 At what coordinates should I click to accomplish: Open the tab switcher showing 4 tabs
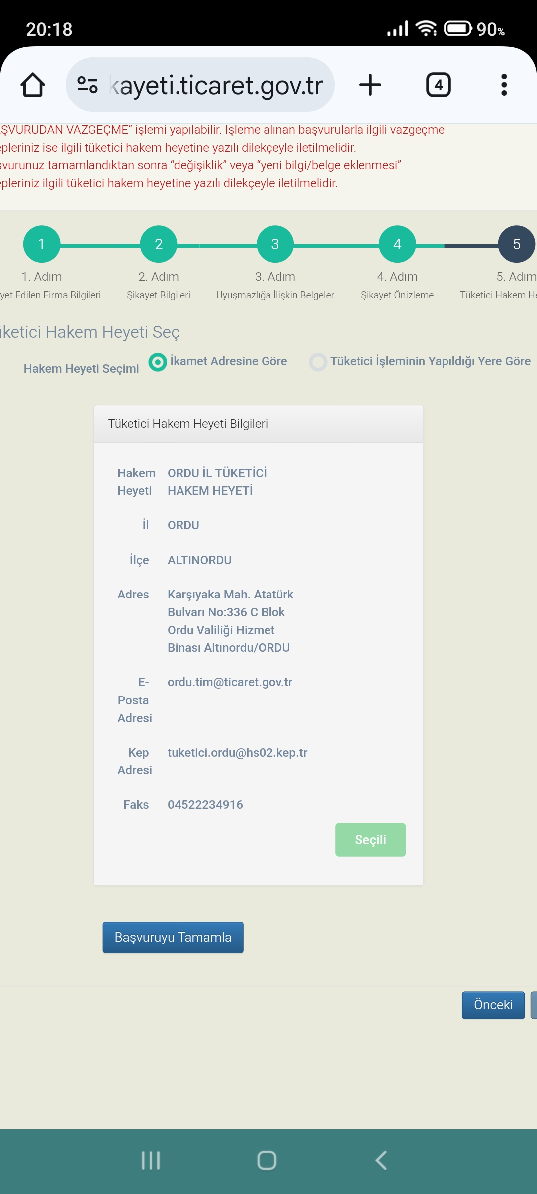[439, 85]
